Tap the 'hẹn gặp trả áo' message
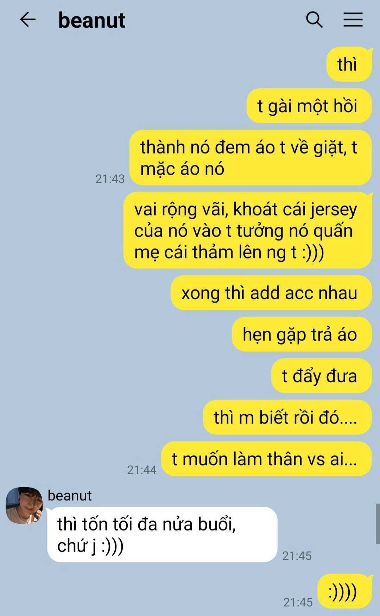The image size is (380, 616). click(x=302, y=334)
